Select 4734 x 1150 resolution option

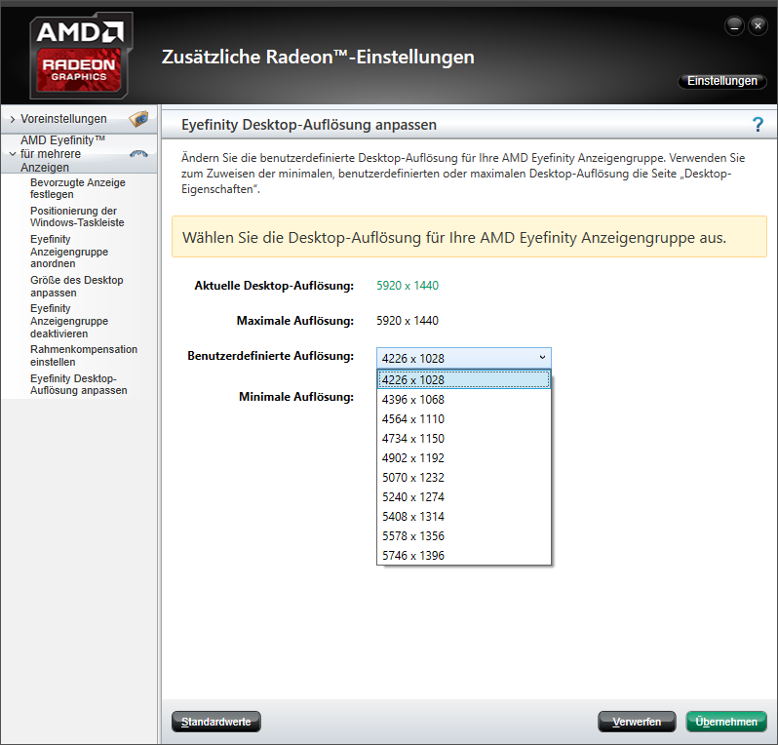coord(464,438)
